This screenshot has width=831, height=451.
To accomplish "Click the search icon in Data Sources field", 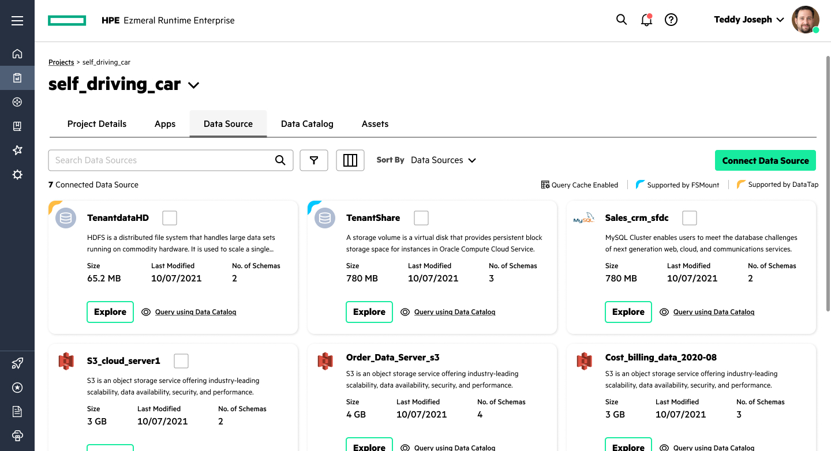I will [x=280, y=160].
